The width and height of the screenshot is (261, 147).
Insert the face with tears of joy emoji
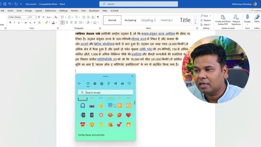pyautogui.click(x=110, y=115)
